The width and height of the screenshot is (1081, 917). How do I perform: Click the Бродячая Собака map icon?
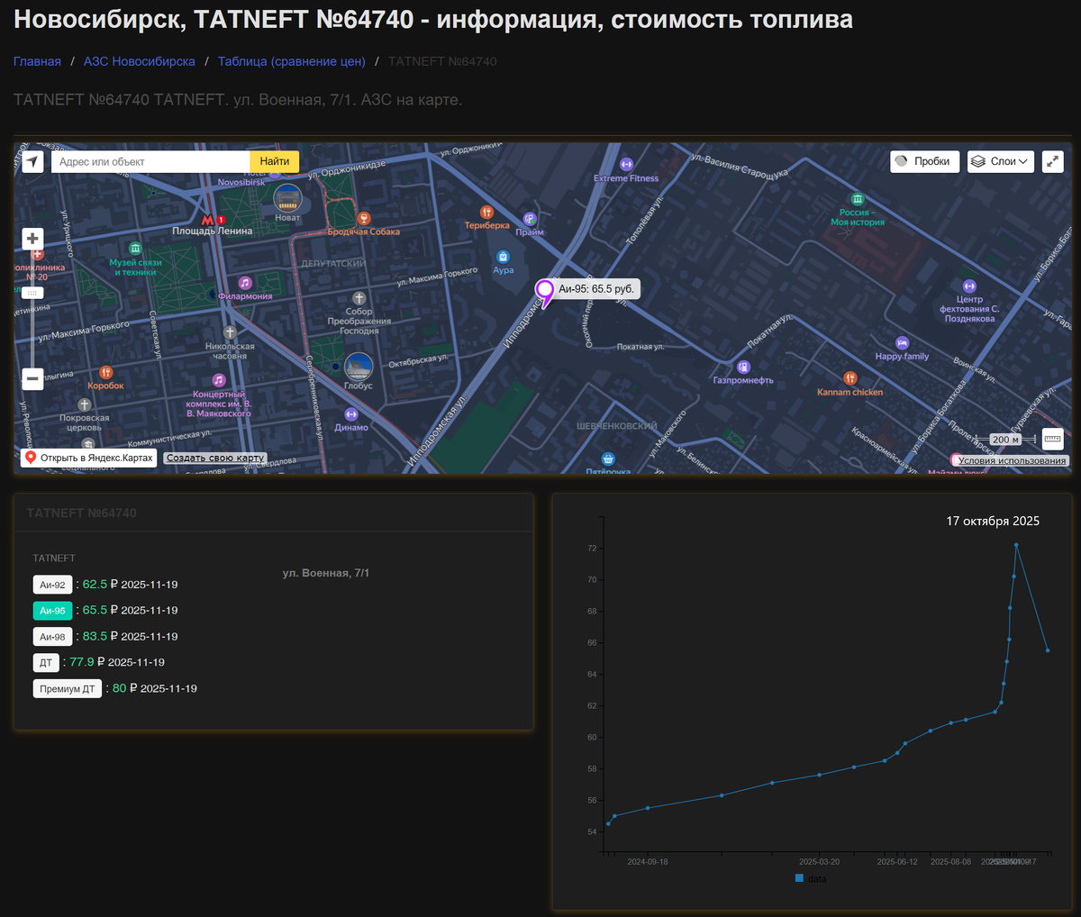point(363,218)
